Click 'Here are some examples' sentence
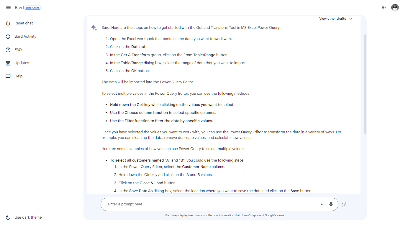 pyautogui.click(x=173, y=149)
